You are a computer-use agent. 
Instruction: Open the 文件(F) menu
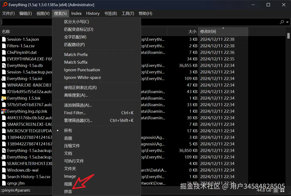tap(8, 13)
